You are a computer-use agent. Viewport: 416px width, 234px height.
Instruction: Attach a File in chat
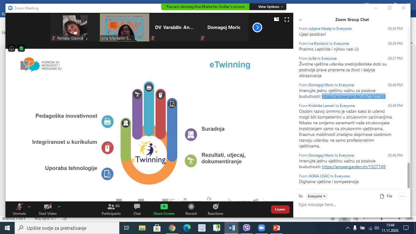coord(386,196)
